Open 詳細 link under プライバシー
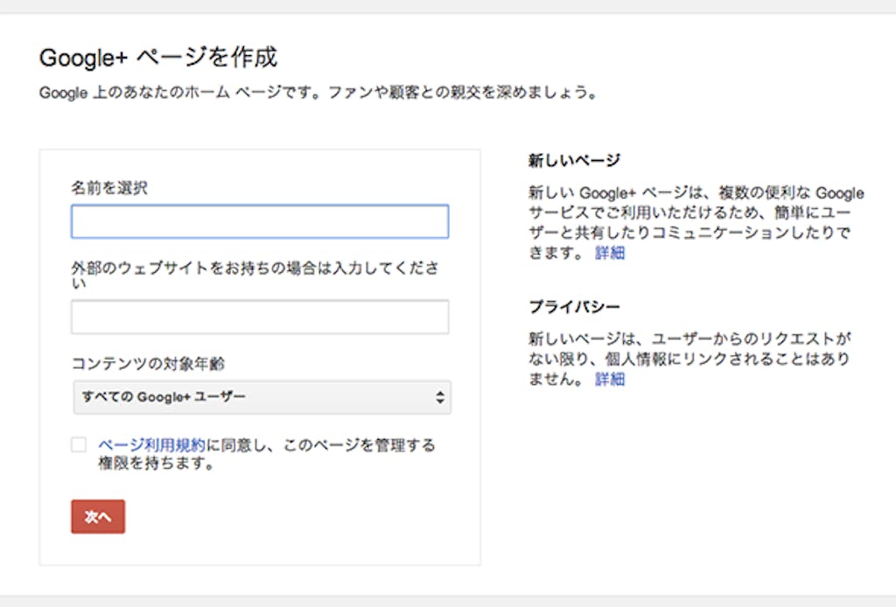The image size is (896, 607). (610, 379)
